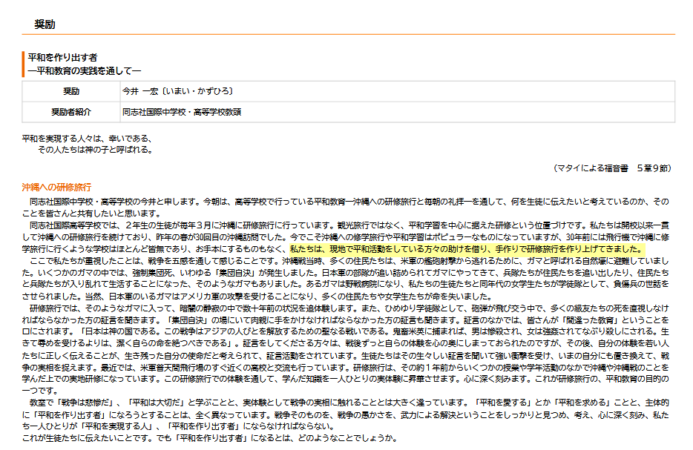Select the "奨励者紹介" table row label

pyautogui.click(x=70, y=113)
